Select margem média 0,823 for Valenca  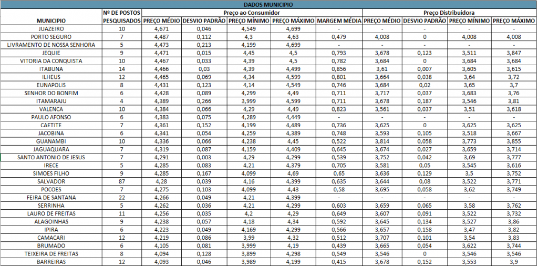click(x=339, y=109)
